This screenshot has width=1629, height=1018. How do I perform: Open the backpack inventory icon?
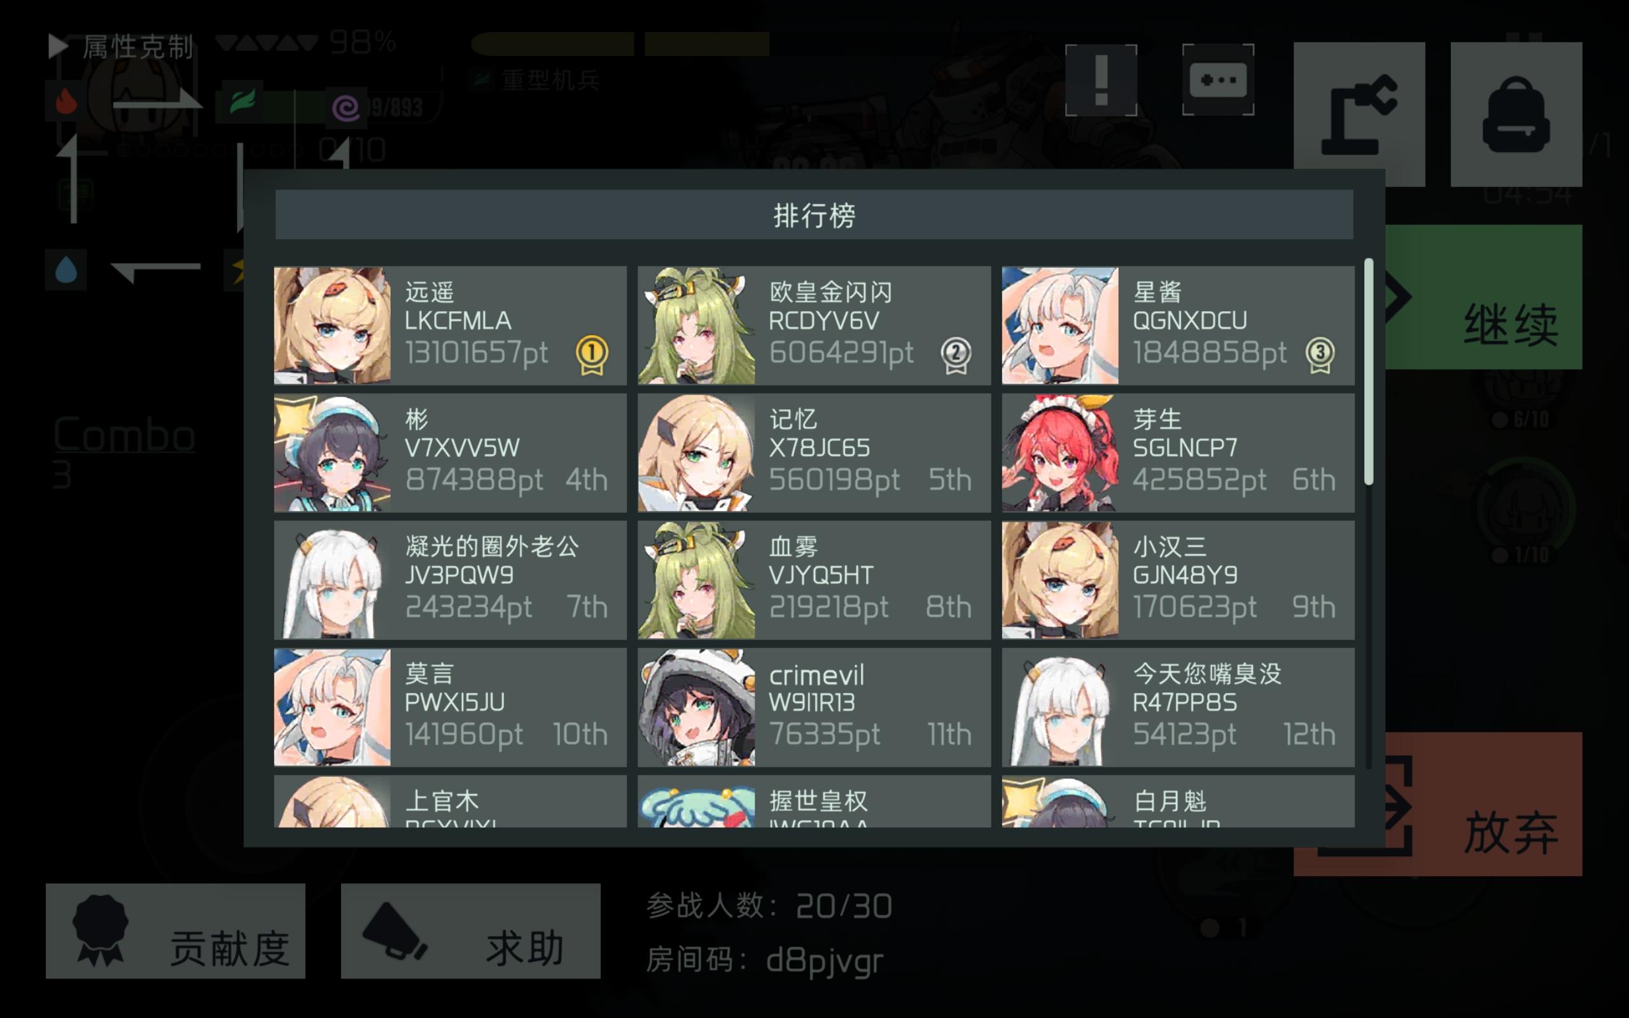point(1516,114)
